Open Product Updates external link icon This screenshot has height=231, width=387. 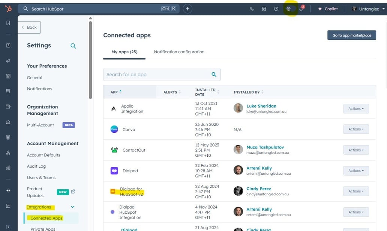pos(73,192)
